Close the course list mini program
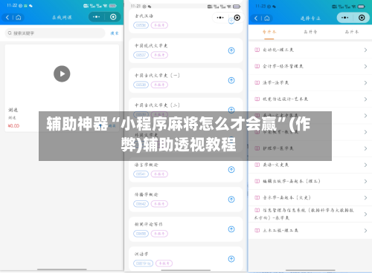The width and height of the screenshot is (372, 273). point(237,18)
